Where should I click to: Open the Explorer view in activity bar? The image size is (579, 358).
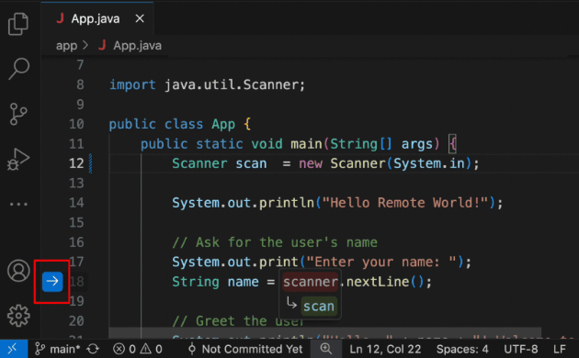[x=18, y=25]
